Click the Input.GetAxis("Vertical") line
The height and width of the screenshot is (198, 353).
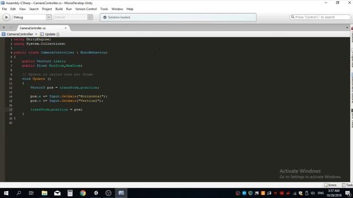[67, 101]
